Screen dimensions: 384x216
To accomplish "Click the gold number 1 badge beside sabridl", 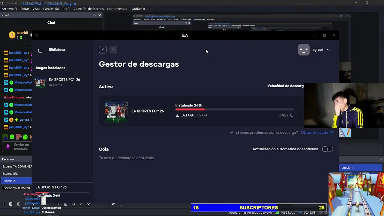I will click(12, 35).
